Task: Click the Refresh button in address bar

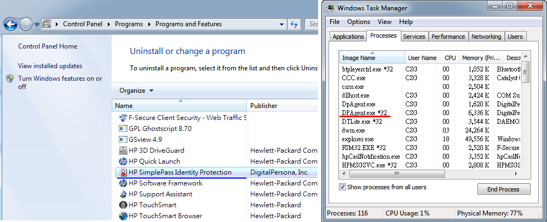Action: [x=295, y=25]
